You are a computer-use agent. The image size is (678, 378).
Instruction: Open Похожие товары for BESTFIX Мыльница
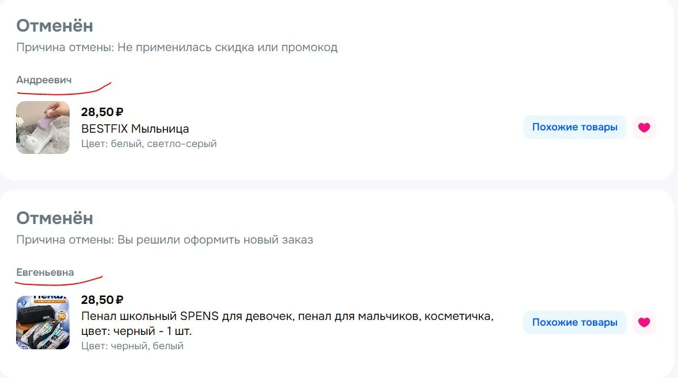coord(574,128)
